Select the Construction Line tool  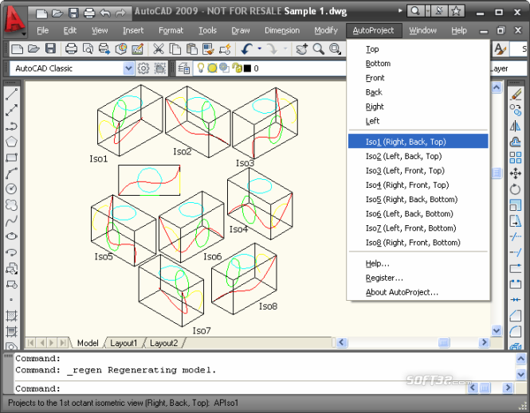point(11,111)
